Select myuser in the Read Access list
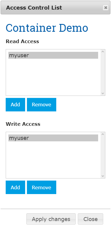Image resolution: width=111 pixels, height=230 pixels. (53, 55)
